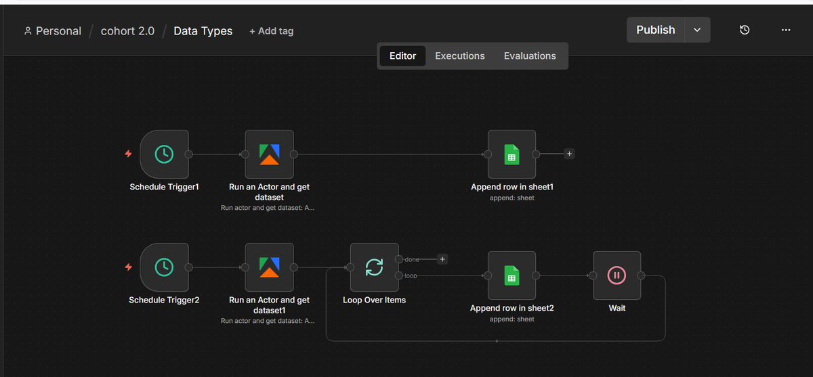Click the Wait label text
Image resolution: width=813 pixels, height=377 pixels.
(617, 308)
